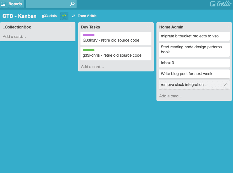The width and height of the screenshot is (233, 173).
Task: Click the Trello logo in header
Action: (x=221, y=4)
